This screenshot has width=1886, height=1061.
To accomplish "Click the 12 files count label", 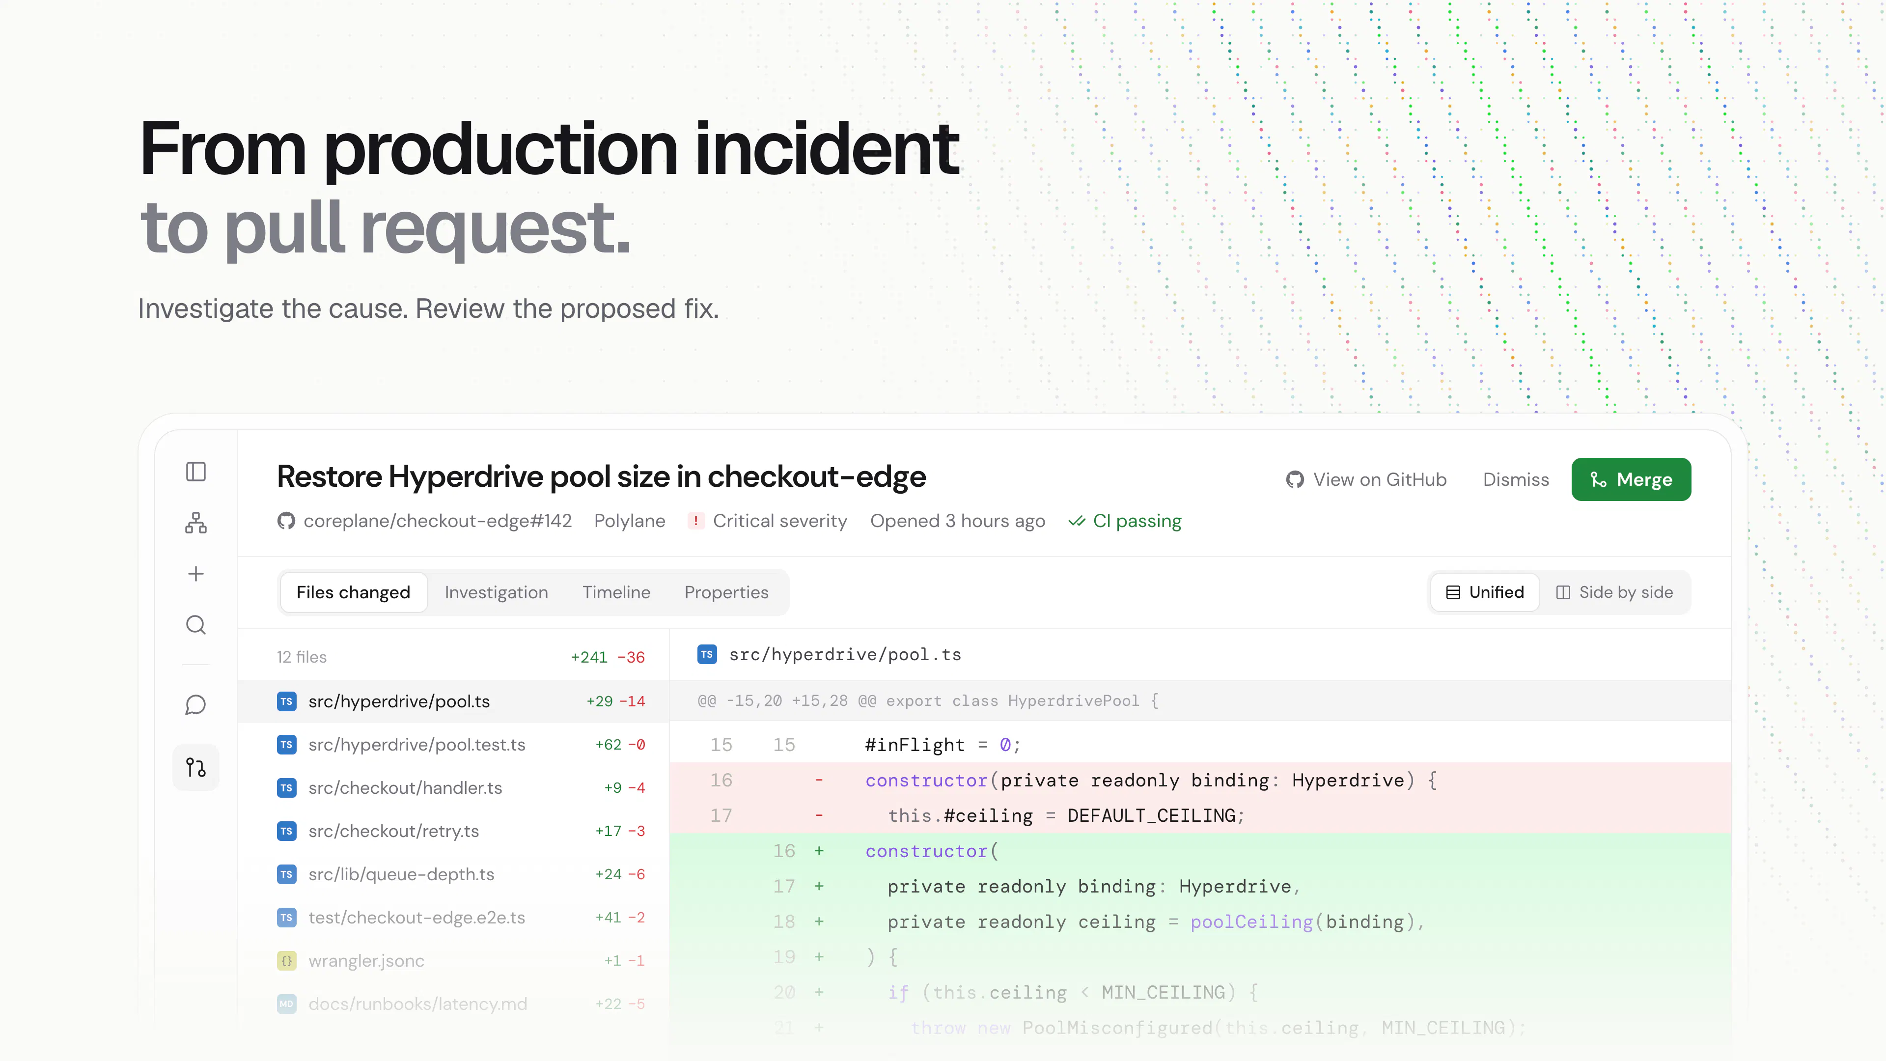I will click(x=302, y=657).
